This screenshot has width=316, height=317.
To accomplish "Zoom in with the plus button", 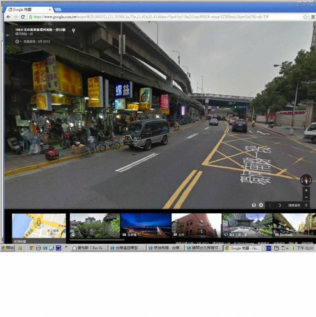I will pyautogui.click(x=306, y=190).
